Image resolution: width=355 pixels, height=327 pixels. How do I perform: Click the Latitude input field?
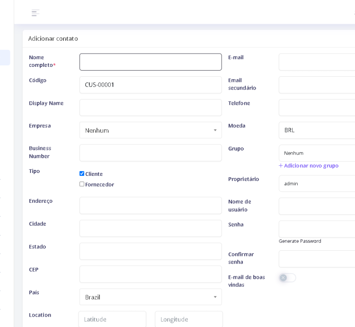tap(112, 319)
